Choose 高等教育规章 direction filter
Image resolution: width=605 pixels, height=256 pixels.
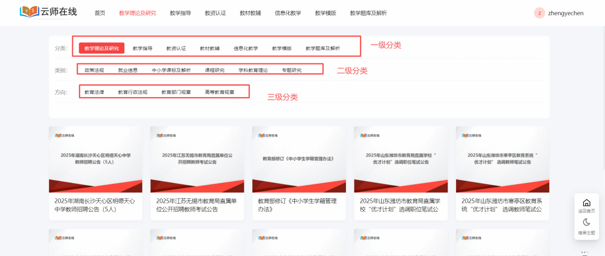(x=219, y=92)
